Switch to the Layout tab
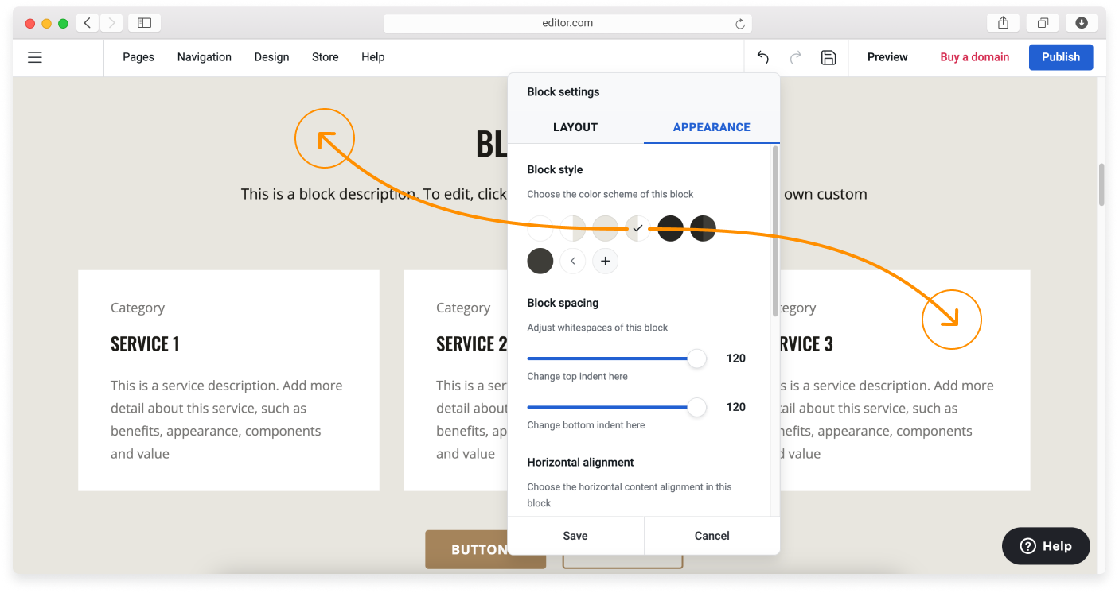 [x=575, y=127]
